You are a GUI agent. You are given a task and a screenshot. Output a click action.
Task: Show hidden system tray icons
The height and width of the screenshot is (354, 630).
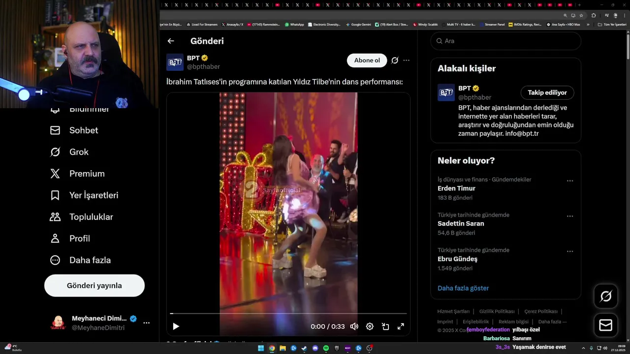[583, 348]
